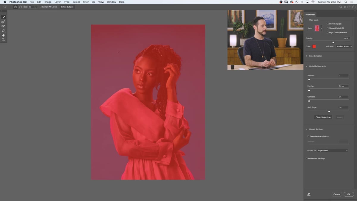Screen dimensions: 357x201
Task: Select the Hand tool
Action: click(3, 35)
